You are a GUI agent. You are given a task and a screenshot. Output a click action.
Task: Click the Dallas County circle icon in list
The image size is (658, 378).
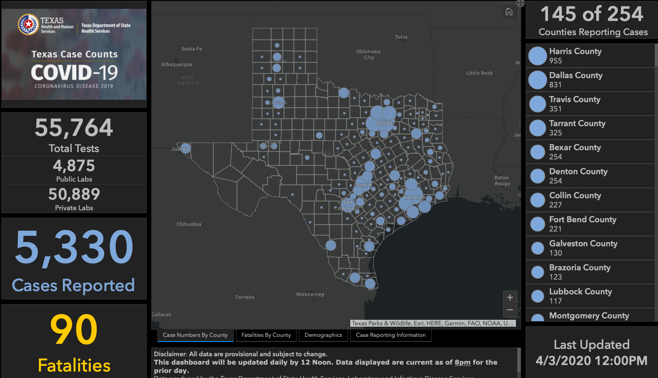(x=538, y=80)
